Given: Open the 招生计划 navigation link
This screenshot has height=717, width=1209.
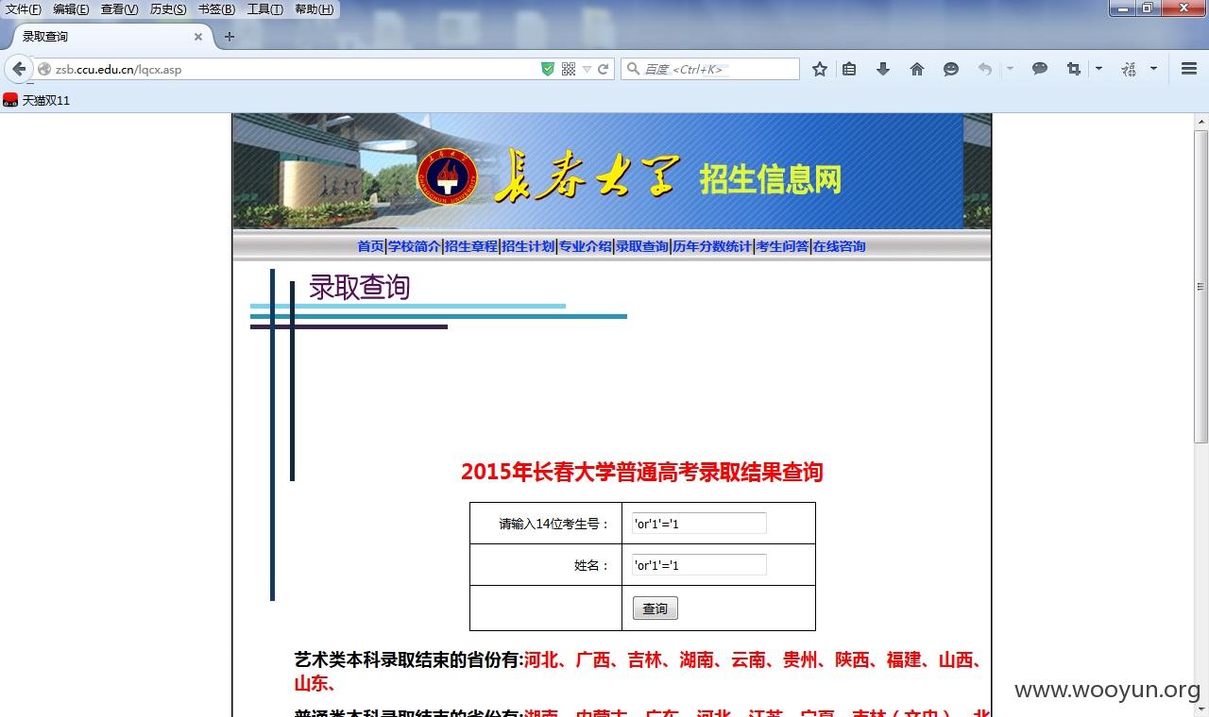Looking at the screenshot, I should coord(527,246).
